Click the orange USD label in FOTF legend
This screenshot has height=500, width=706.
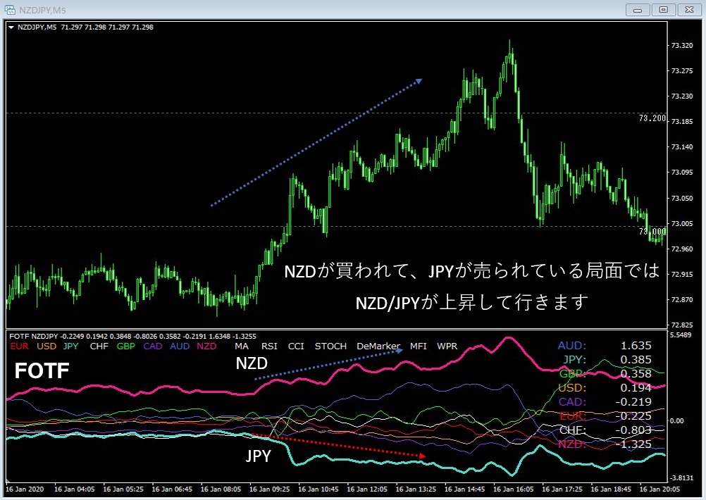pos(47,346)
